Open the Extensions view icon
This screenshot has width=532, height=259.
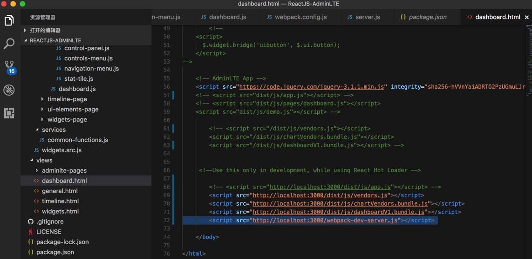click(9, 113)
